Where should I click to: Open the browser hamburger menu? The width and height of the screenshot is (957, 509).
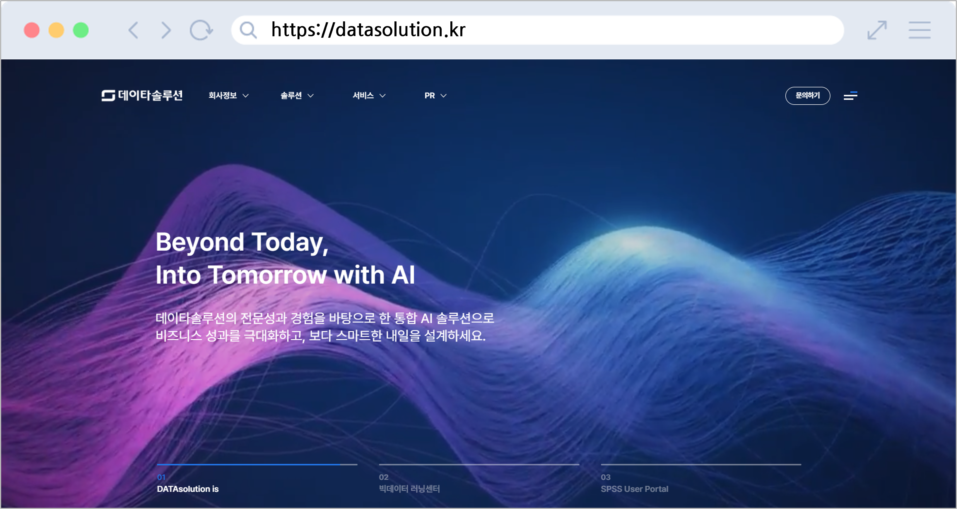920,30
